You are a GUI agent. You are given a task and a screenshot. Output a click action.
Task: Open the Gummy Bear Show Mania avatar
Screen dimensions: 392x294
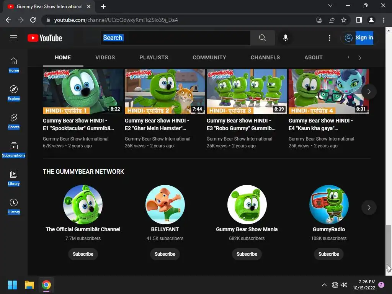click(x=247, y=204)
